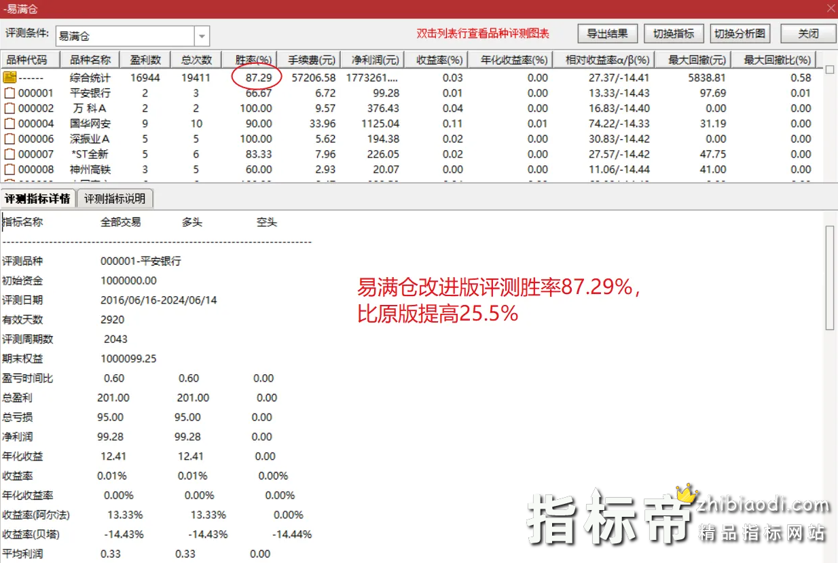Click the 总盈利 row label
The image size is (838, 563).
(x=18, y=398)
